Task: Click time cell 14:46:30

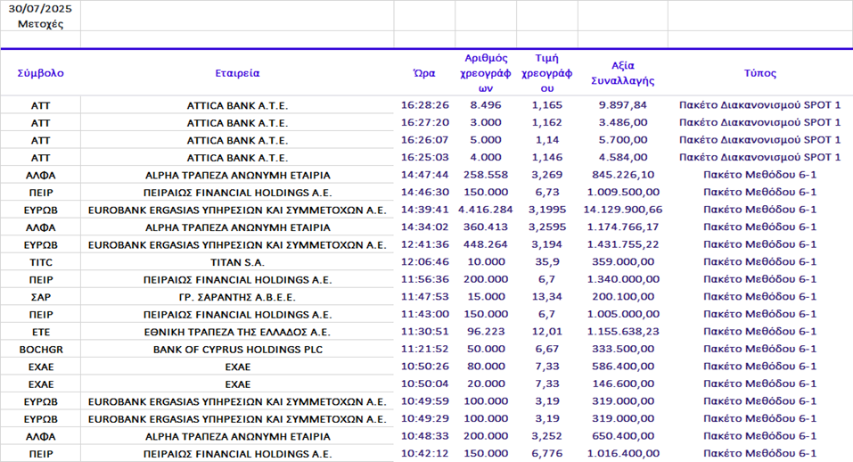Action: (x=425, y=192)
